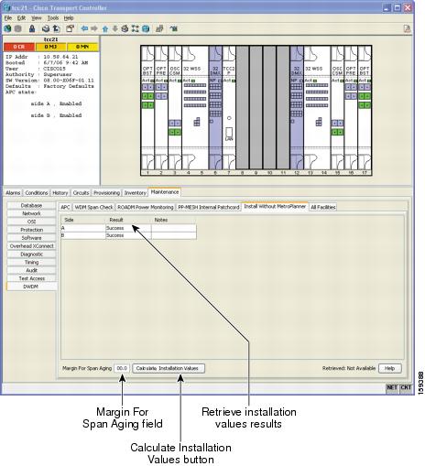Viewport: 425px width, 466px height.
Task: Click the globe add-node toolbar icon
Action: pos(7,28)
